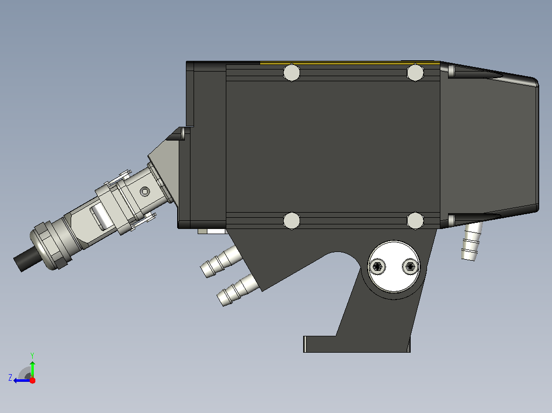Select the single hose barb under the housing's tapered end

(472, 241)
